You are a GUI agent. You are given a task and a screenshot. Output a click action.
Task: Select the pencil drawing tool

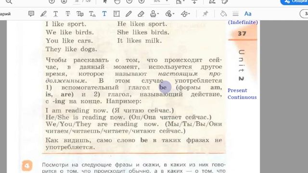pos(128,14)
